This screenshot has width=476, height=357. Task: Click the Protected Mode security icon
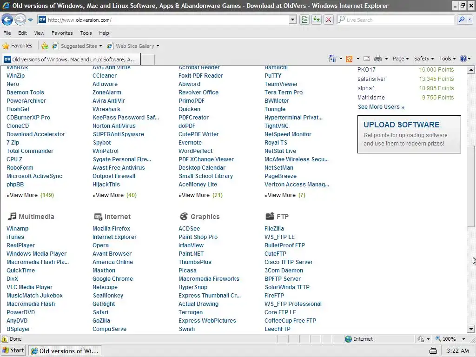click(421, 339)
